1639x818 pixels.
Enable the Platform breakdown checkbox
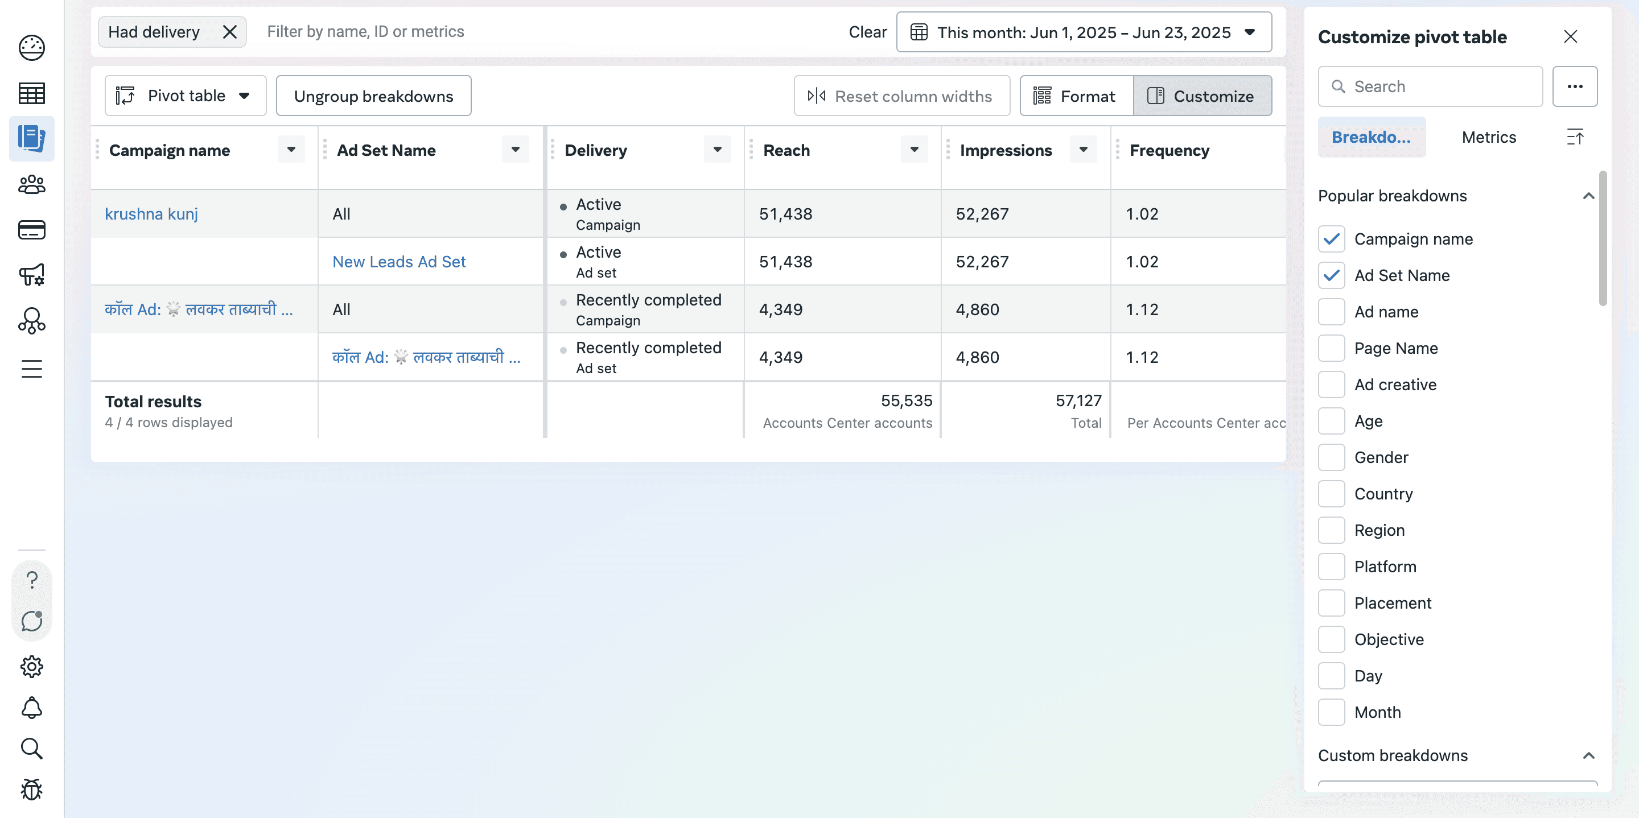click(1331, 566)
